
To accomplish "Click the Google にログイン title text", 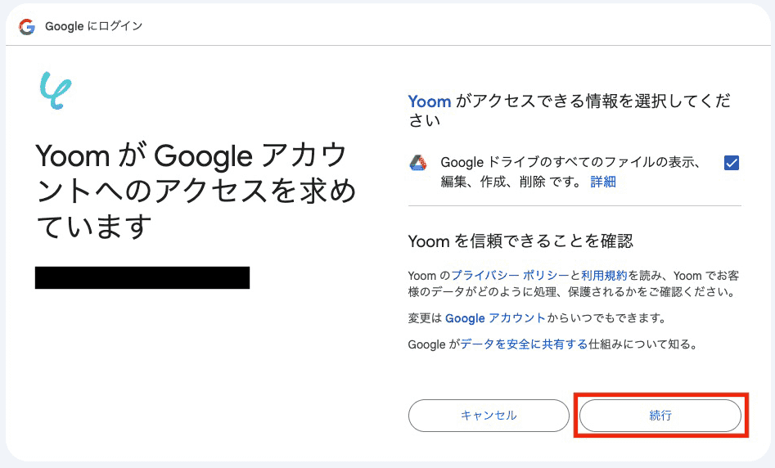I will point(94,26).
